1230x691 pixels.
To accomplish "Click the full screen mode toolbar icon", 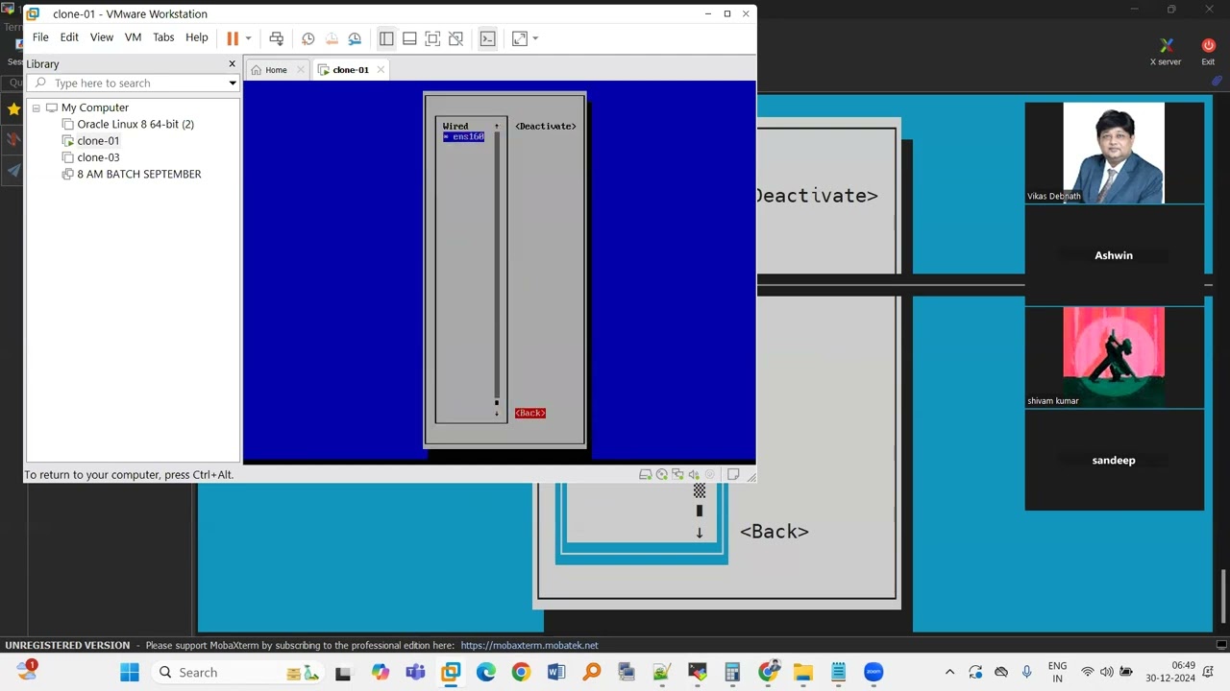I will [x=432, y=38].
